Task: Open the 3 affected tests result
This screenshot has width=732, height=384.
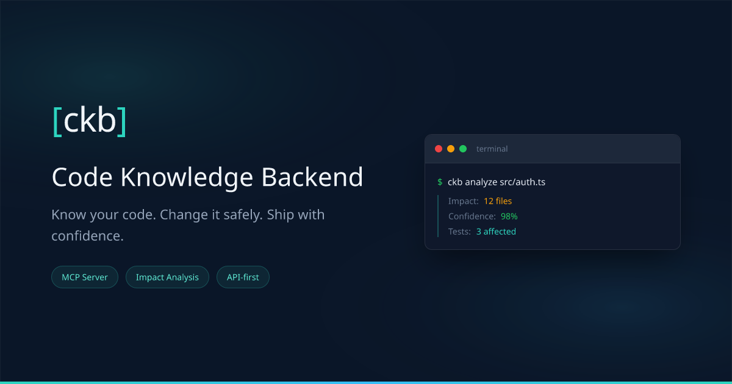Action: [x=496, y=232]
